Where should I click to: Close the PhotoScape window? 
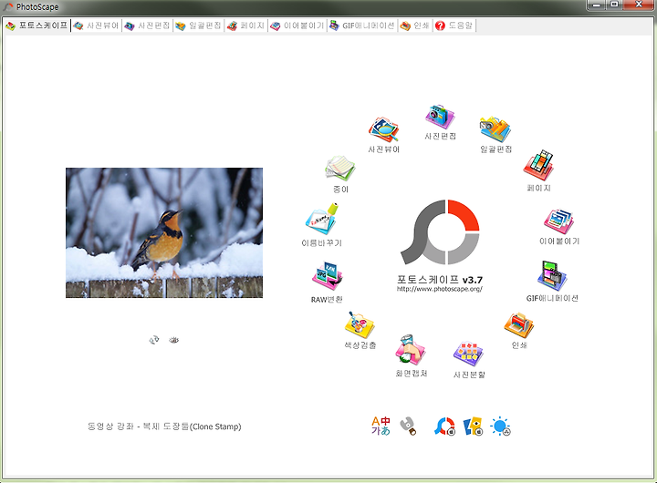pyautogui.click(x=639, y=5)
